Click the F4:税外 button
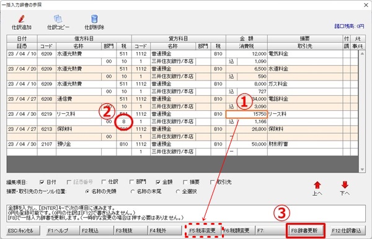This screenshot has height=239, width=372. pos(164,230)
